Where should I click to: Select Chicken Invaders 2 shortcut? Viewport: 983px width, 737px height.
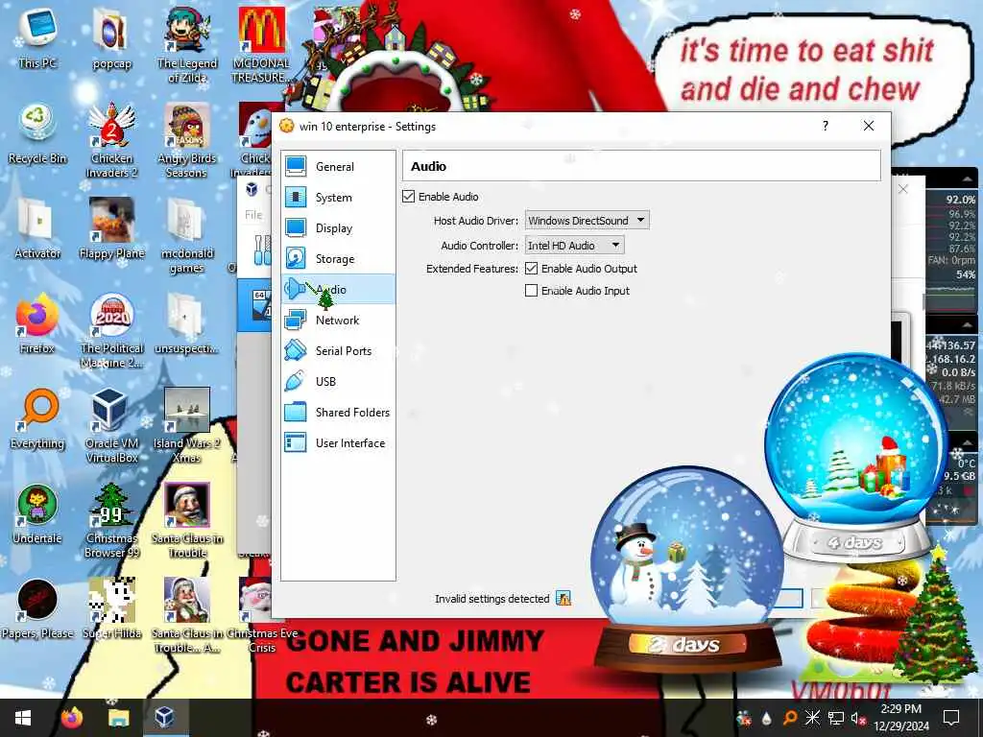[111, 140]
